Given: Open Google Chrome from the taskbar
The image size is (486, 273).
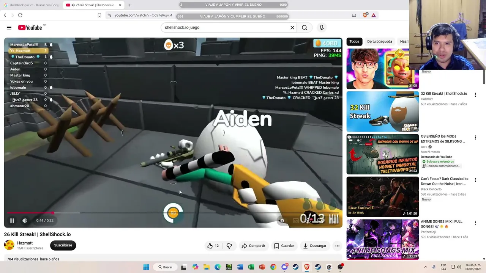Looking at the screenshot, I should [x=273, y=267].
